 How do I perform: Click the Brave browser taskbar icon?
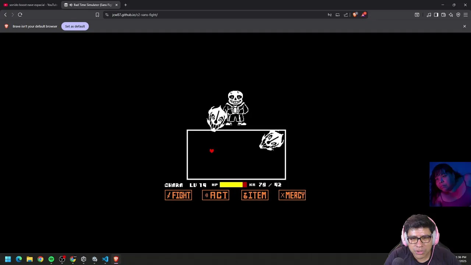point(116,259)
